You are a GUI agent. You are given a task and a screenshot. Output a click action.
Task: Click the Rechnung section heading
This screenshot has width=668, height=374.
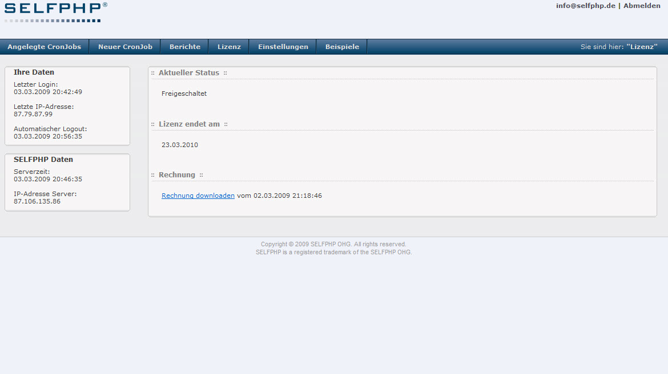click(176, 175)
